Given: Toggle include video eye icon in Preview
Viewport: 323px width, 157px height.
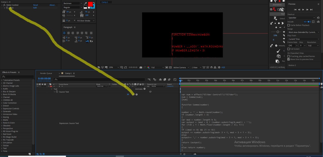Looking at the screenshot, I should click(x=305, y=22).
